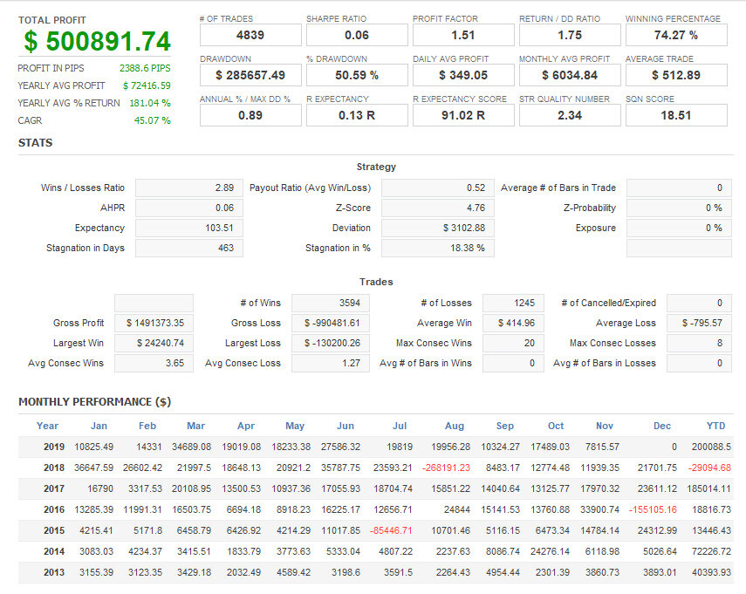
Task: Click the 2017 YTD value 185014.11
Action: [x=708, y=488]
